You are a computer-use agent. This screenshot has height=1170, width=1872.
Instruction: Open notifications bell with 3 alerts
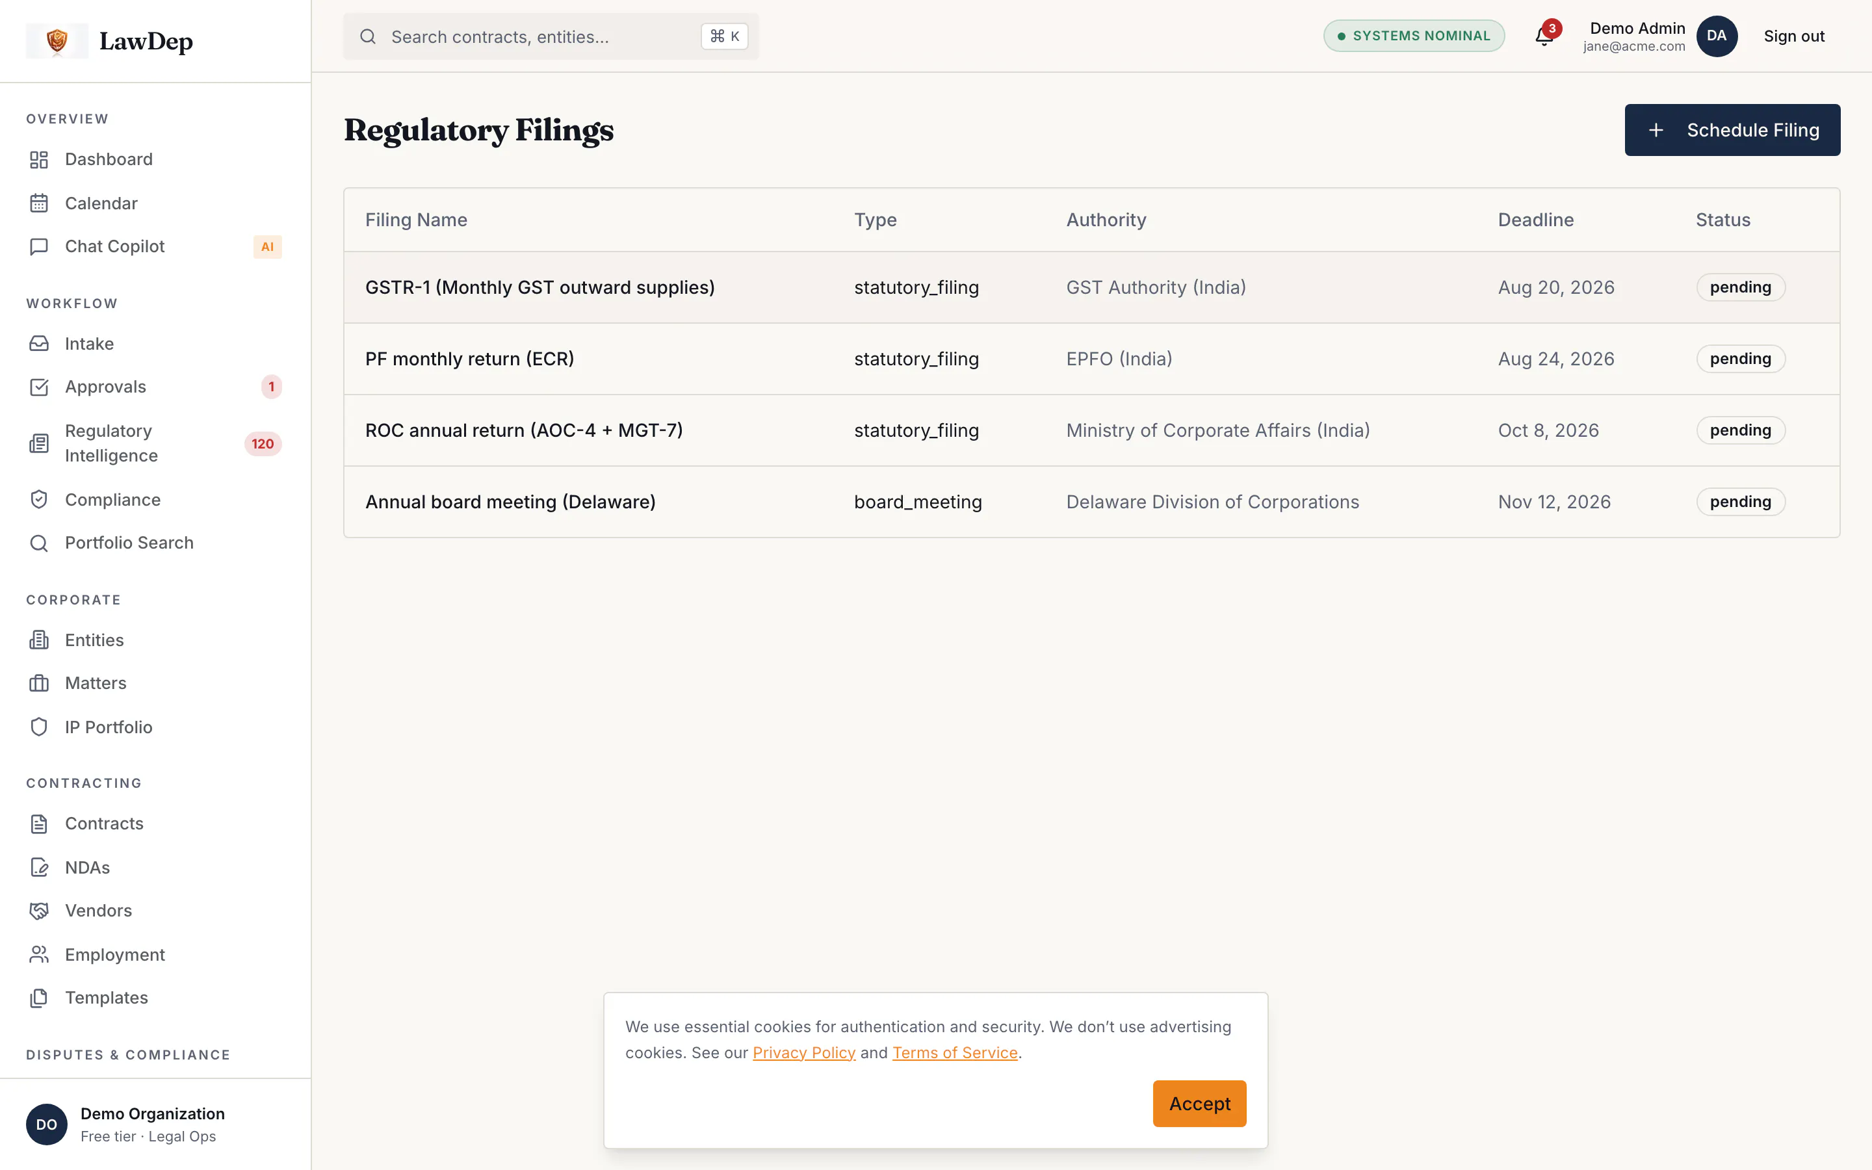[1545, 36]
